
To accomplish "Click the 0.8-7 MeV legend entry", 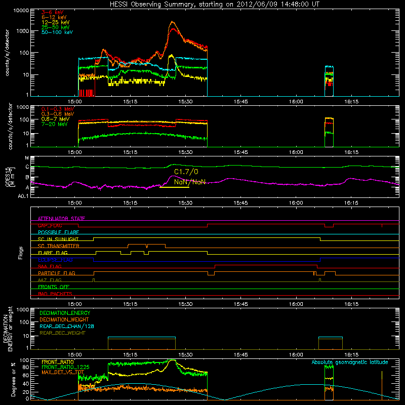I will coord(55,119).
